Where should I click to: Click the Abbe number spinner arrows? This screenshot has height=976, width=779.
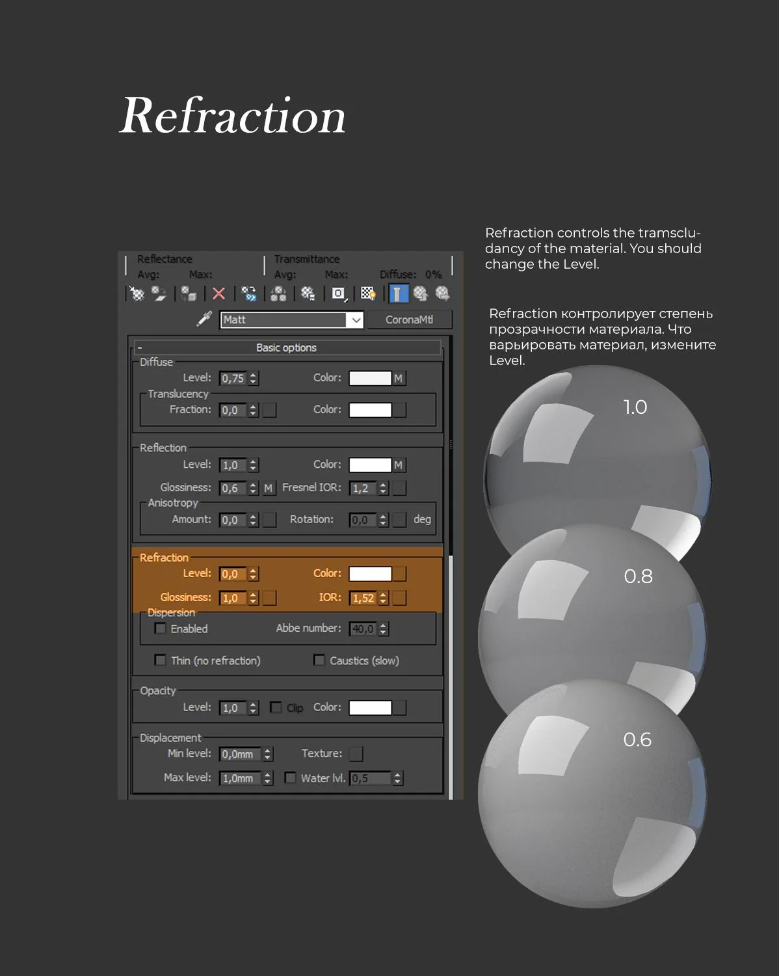point(384,629)
